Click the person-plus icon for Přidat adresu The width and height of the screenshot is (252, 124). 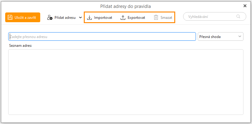[x=50, y=18]
